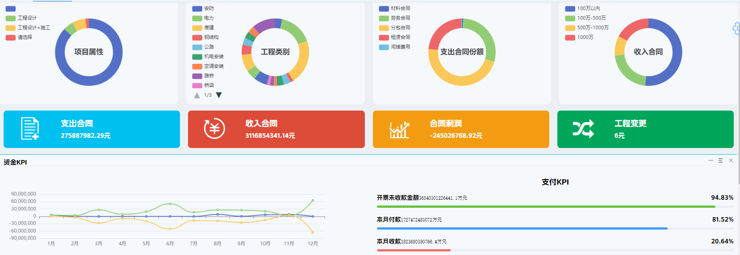Viewport: 740px width, 255px height.
Task: Open the 资金KPI panel menu icon
Action: tap(720, 160)
